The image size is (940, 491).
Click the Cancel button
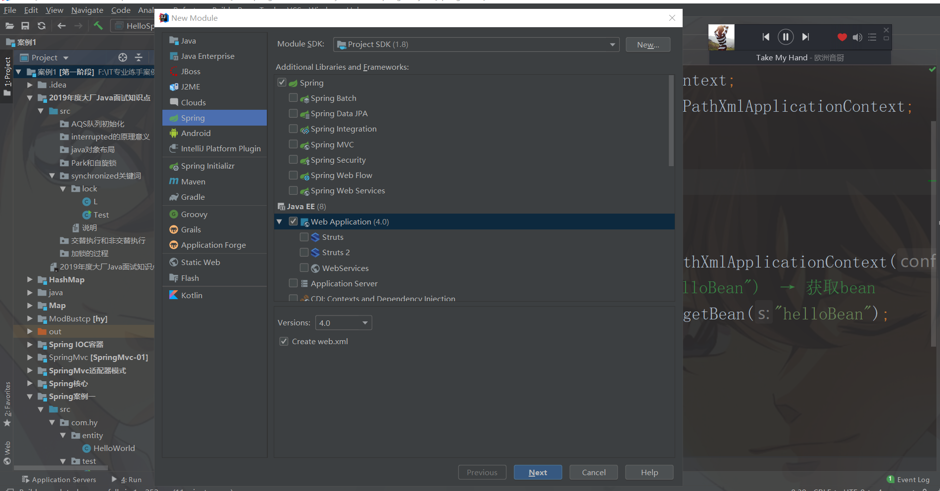pyautogui.click(x=594, y=472)
